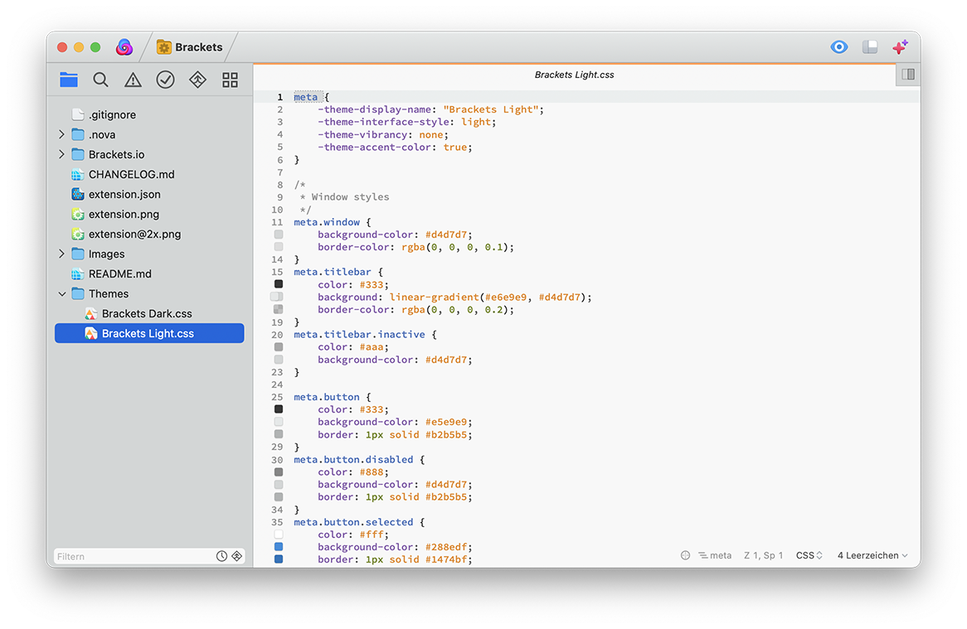Click the pink sparkle add icon
This screenshot has width=967, height=629.
click(x=901, y=46)
